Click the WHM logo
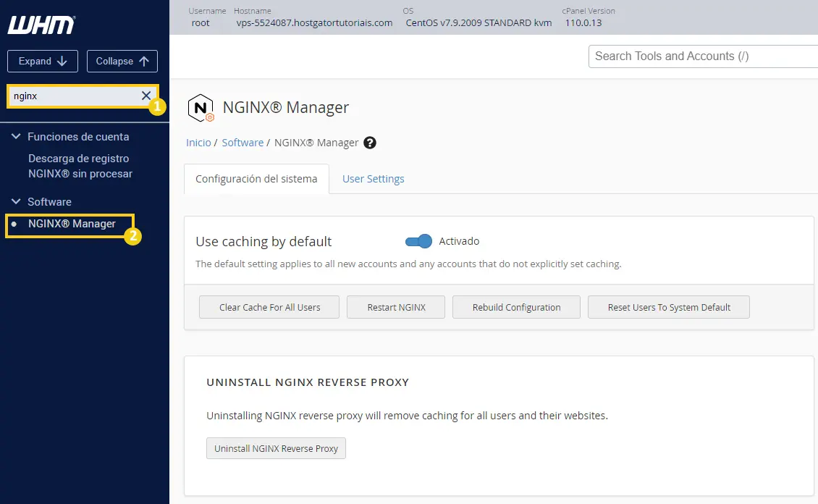818x504 pixels. coord(41,25)
